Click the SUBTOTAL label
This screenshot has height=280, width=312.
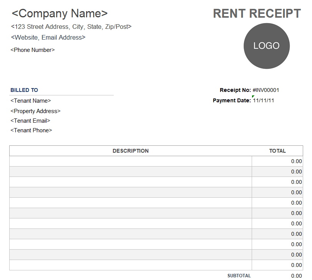239,276
